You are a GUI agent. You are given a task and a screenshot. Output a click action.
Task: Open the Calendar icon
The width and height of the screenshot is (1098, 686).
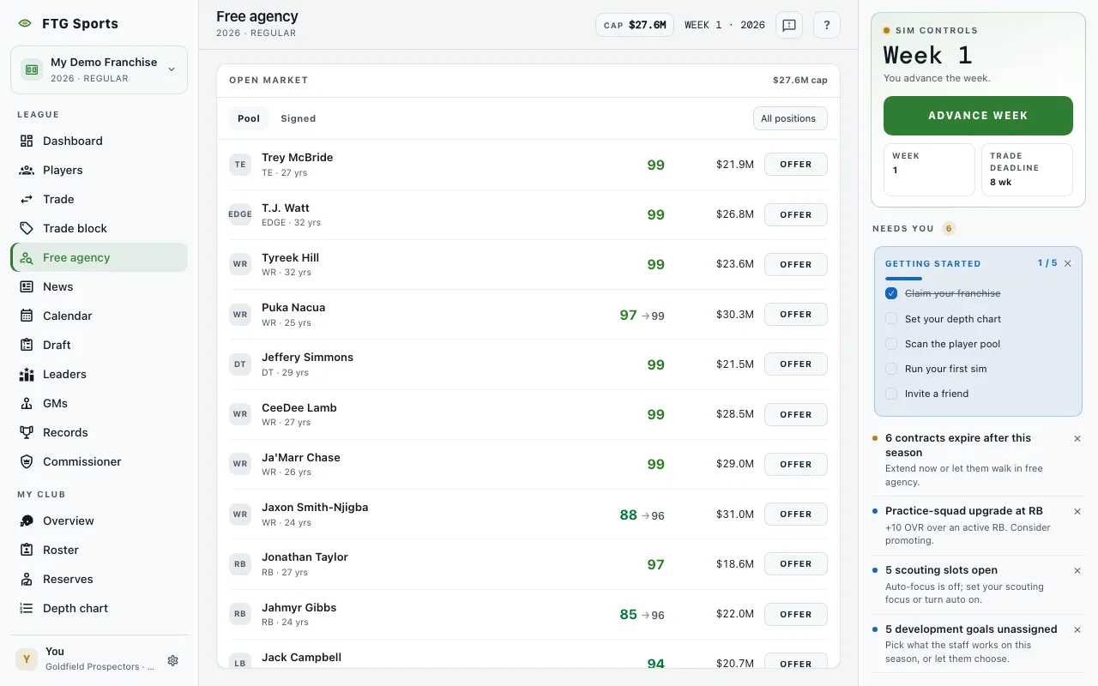(27, 316)
